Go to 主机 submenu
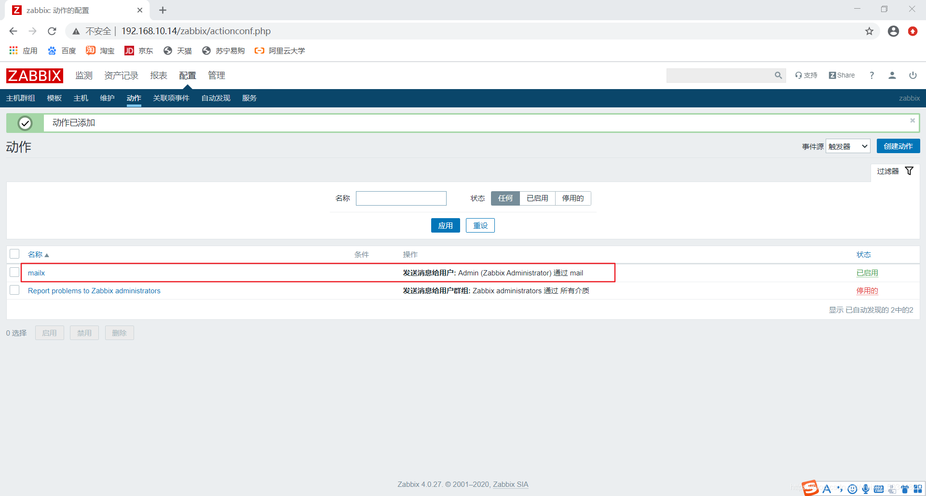Viewport: 926px width, 496px height. [81, 98]
